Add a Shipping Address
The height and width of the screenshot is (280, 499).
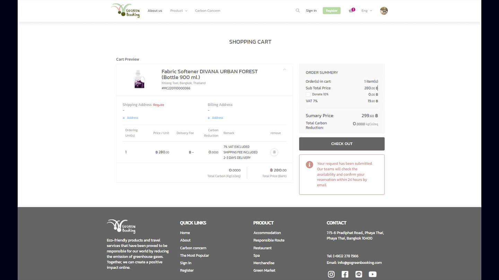click(x=130, y=118)
